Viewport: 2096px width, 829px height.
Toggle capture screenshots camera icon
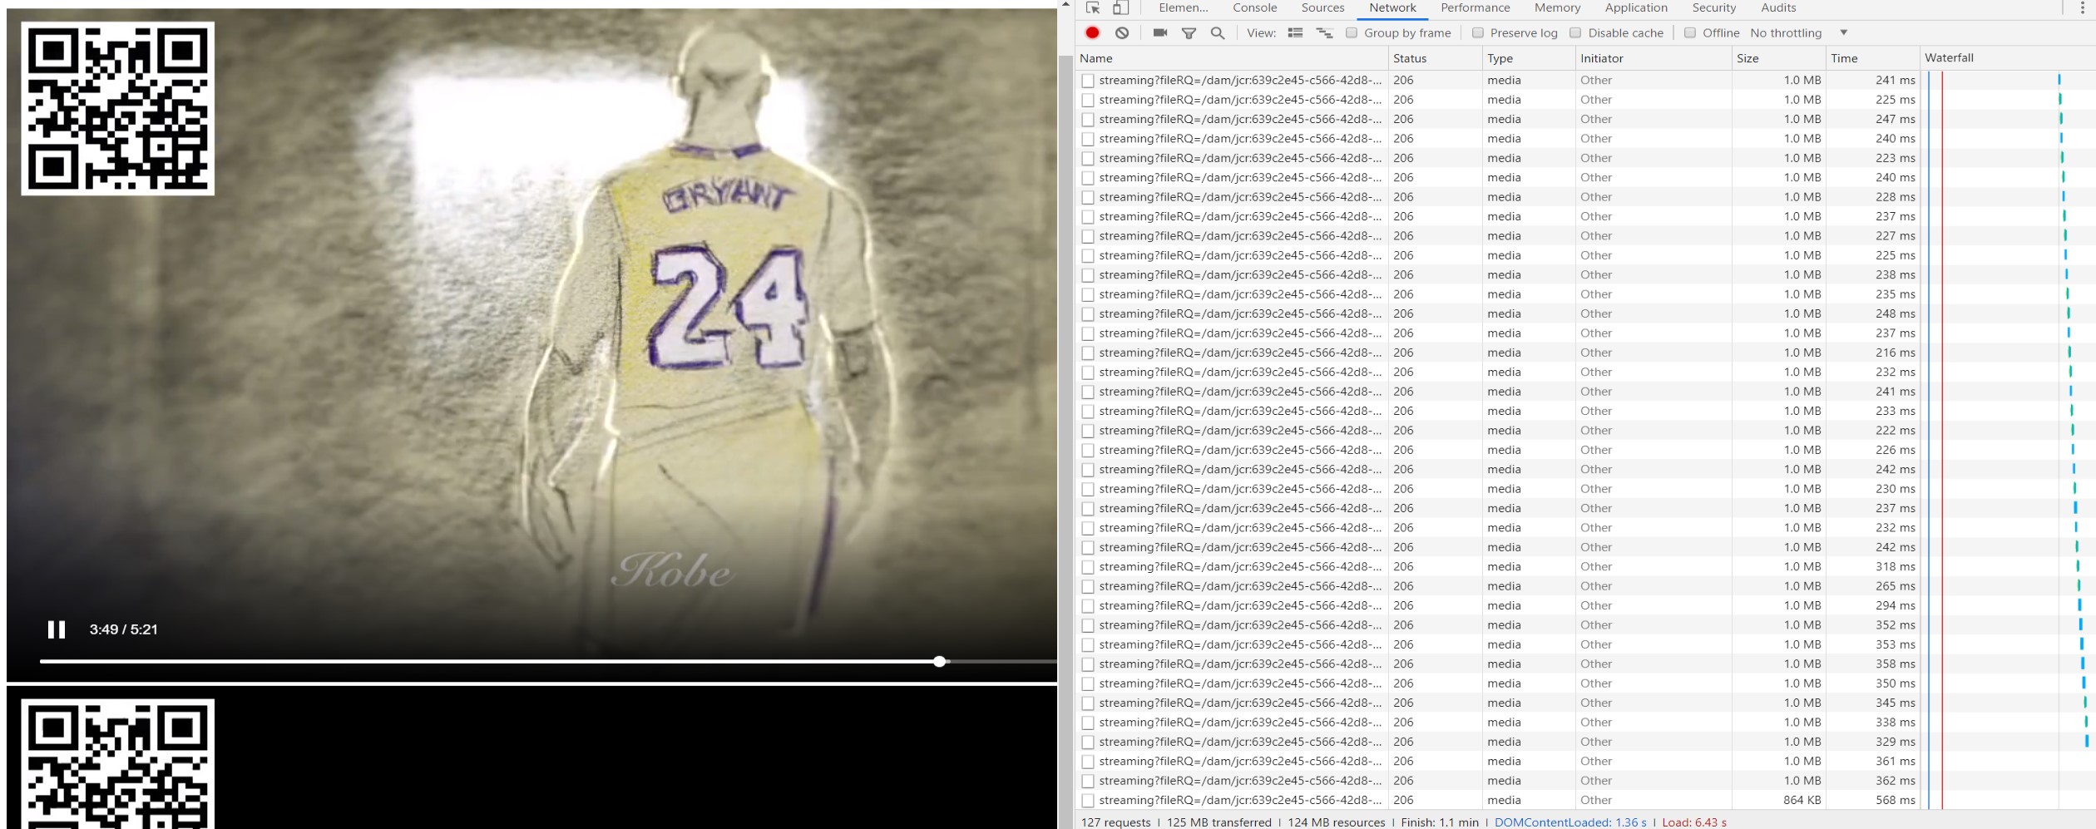click(x=1159, y=32)
